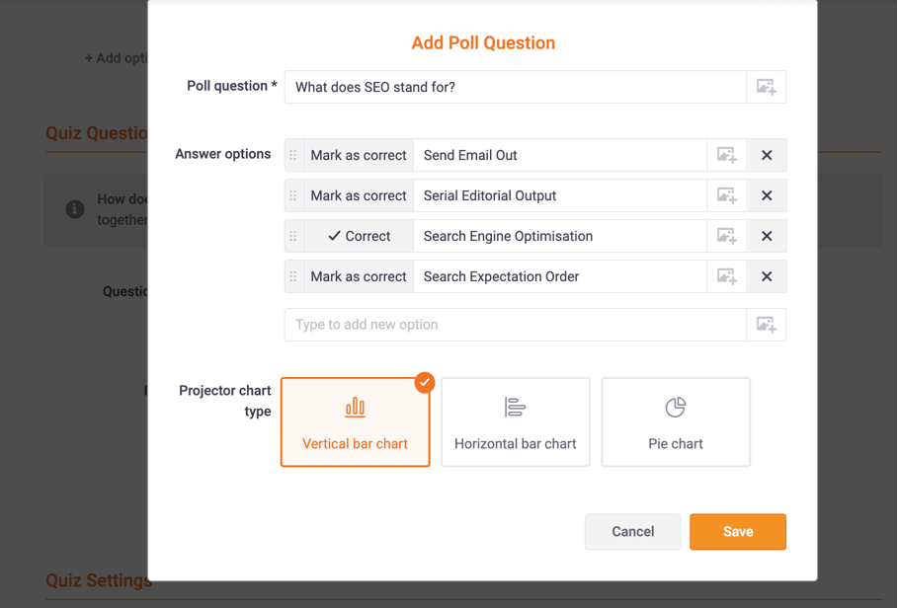Add image to Serial Editorial Output option
This screenshot has height=608, width=898.
click(727, 195)
